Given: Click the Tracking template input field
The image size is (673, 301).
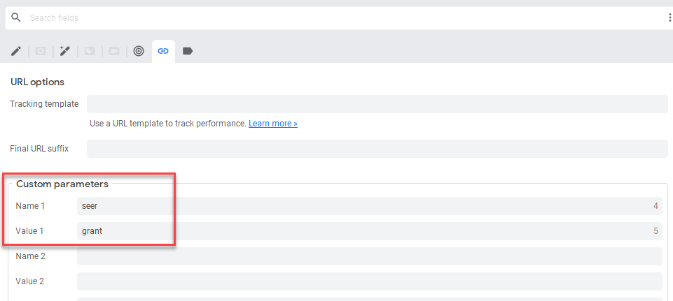Looking at the screenshot, I should tap(377, 104).
